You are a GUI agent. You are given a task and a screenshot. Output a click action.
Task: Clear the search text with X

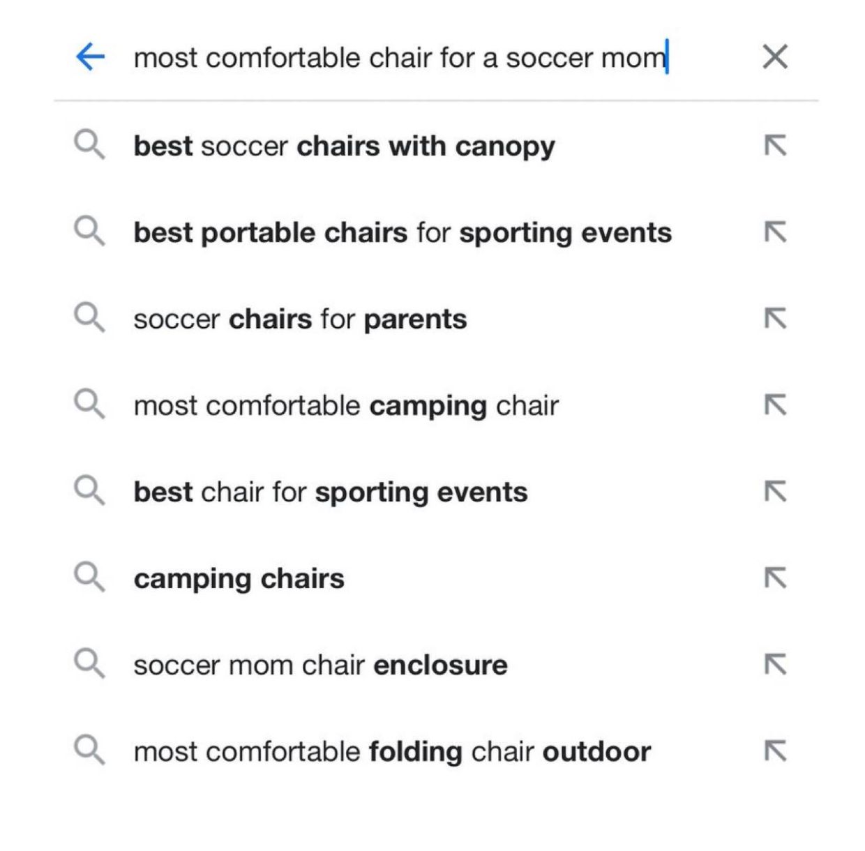[x=775, y=57]
